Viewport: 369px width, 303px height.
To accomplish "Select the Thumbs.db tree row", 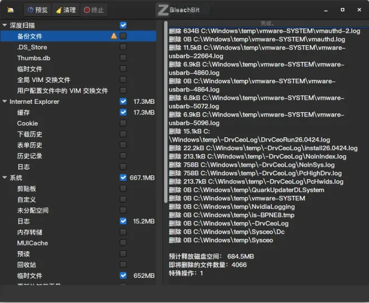I will [78, 58].
